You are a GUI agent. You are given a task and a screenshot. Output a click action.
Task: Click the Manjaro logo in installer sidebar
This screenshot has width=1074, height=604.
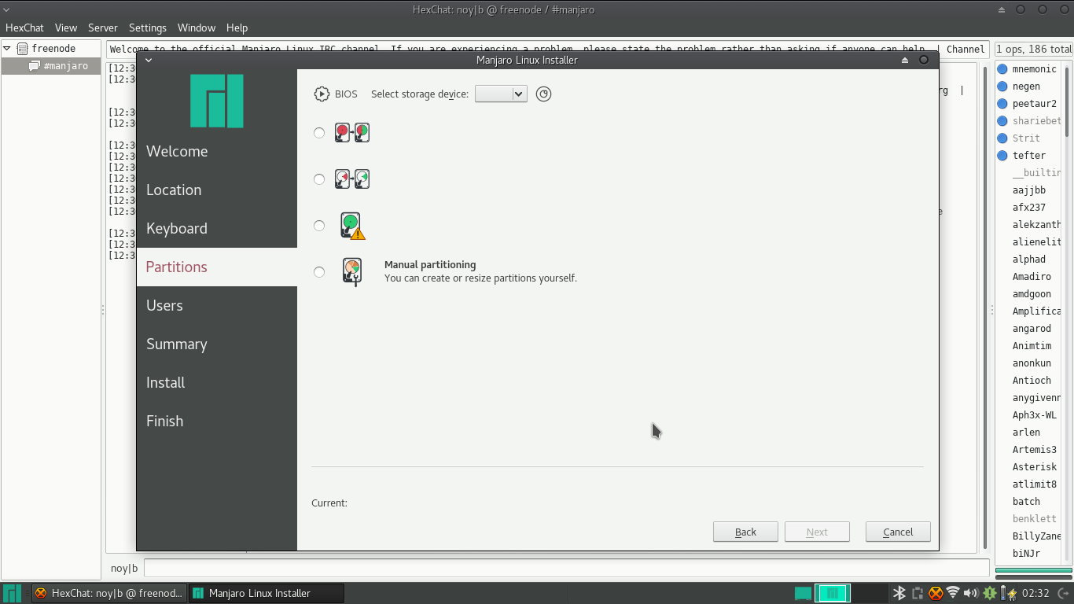[x=217, y=101]
